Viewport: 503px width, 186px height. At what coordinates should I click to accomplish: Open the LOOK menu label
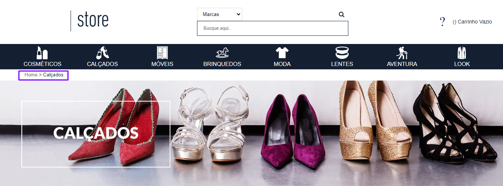pos(462,64)
